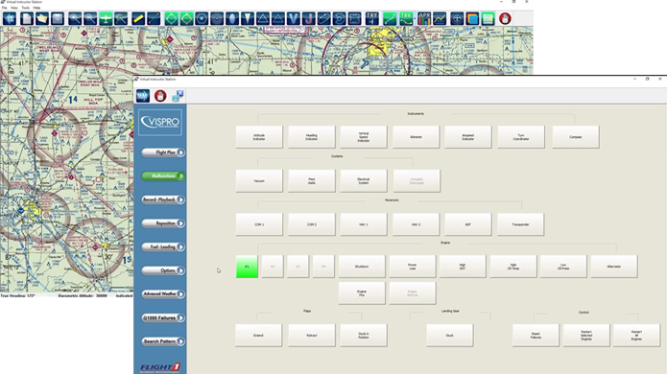The width and height of the screenshot is (667, 374).
Task: Click the green airplane toolbar icon
Action: coord(106,19)
